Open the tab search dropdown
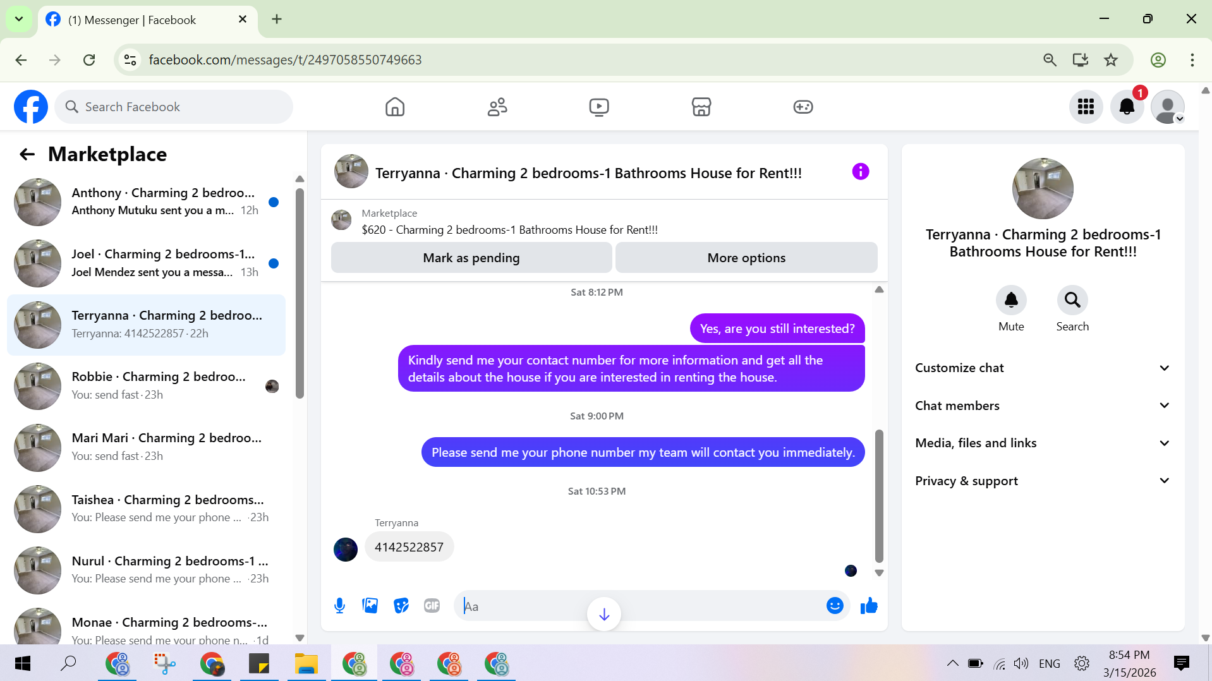The height and width of the screenshot is (681, 1212). (x=19, y=19)
